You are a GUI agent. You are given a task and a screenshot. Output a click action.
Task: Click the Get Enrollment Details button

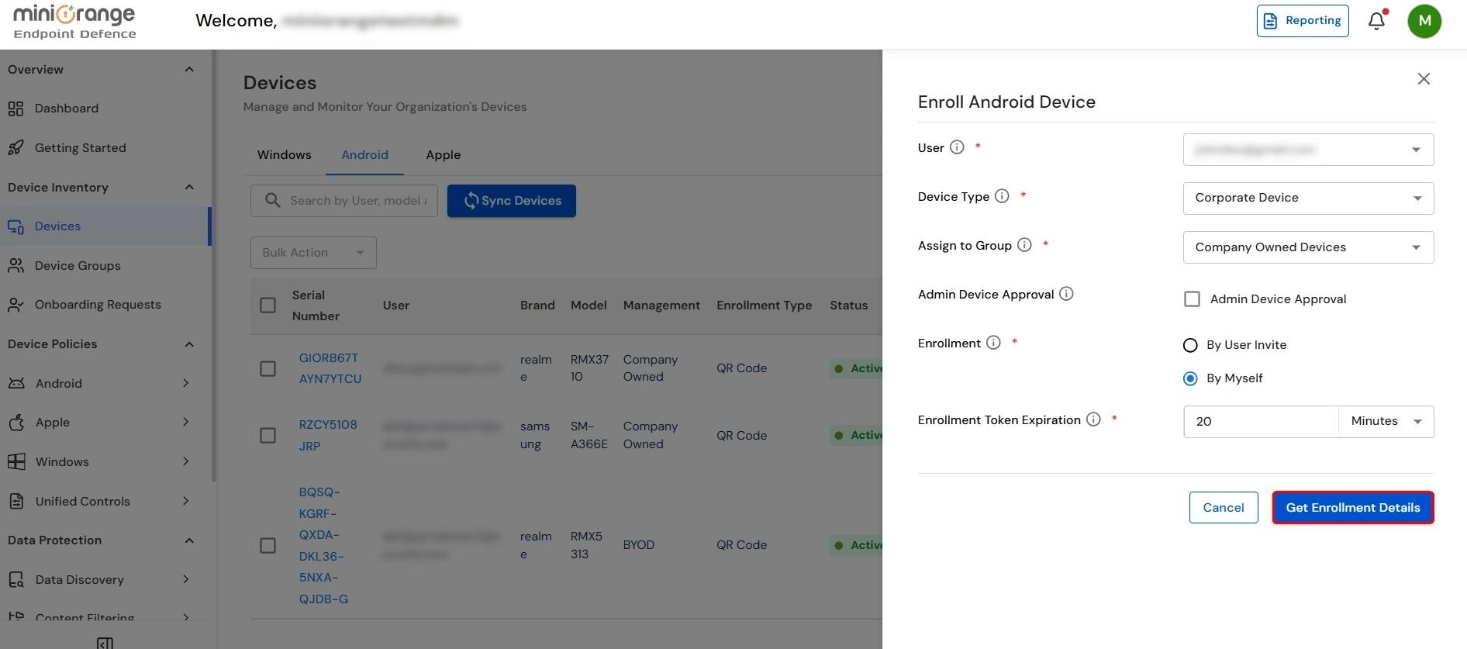(1353, 508)
